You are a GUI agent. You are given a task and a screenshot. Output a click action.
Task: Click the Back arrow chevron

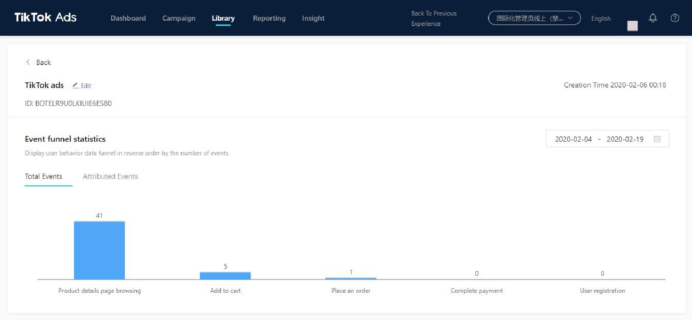tap(28, 63)
